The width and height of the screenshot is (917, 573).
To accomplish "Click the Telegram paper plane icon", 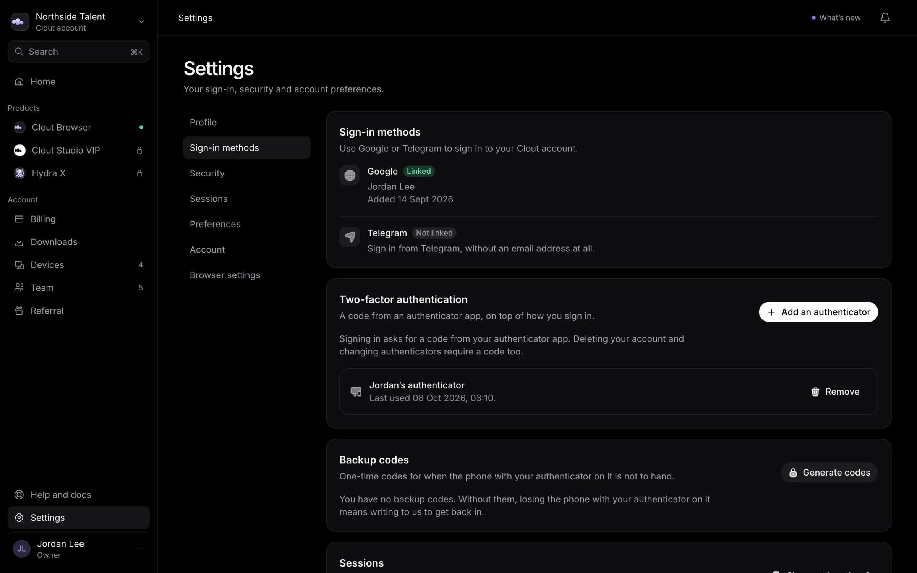I will point(350,237).
